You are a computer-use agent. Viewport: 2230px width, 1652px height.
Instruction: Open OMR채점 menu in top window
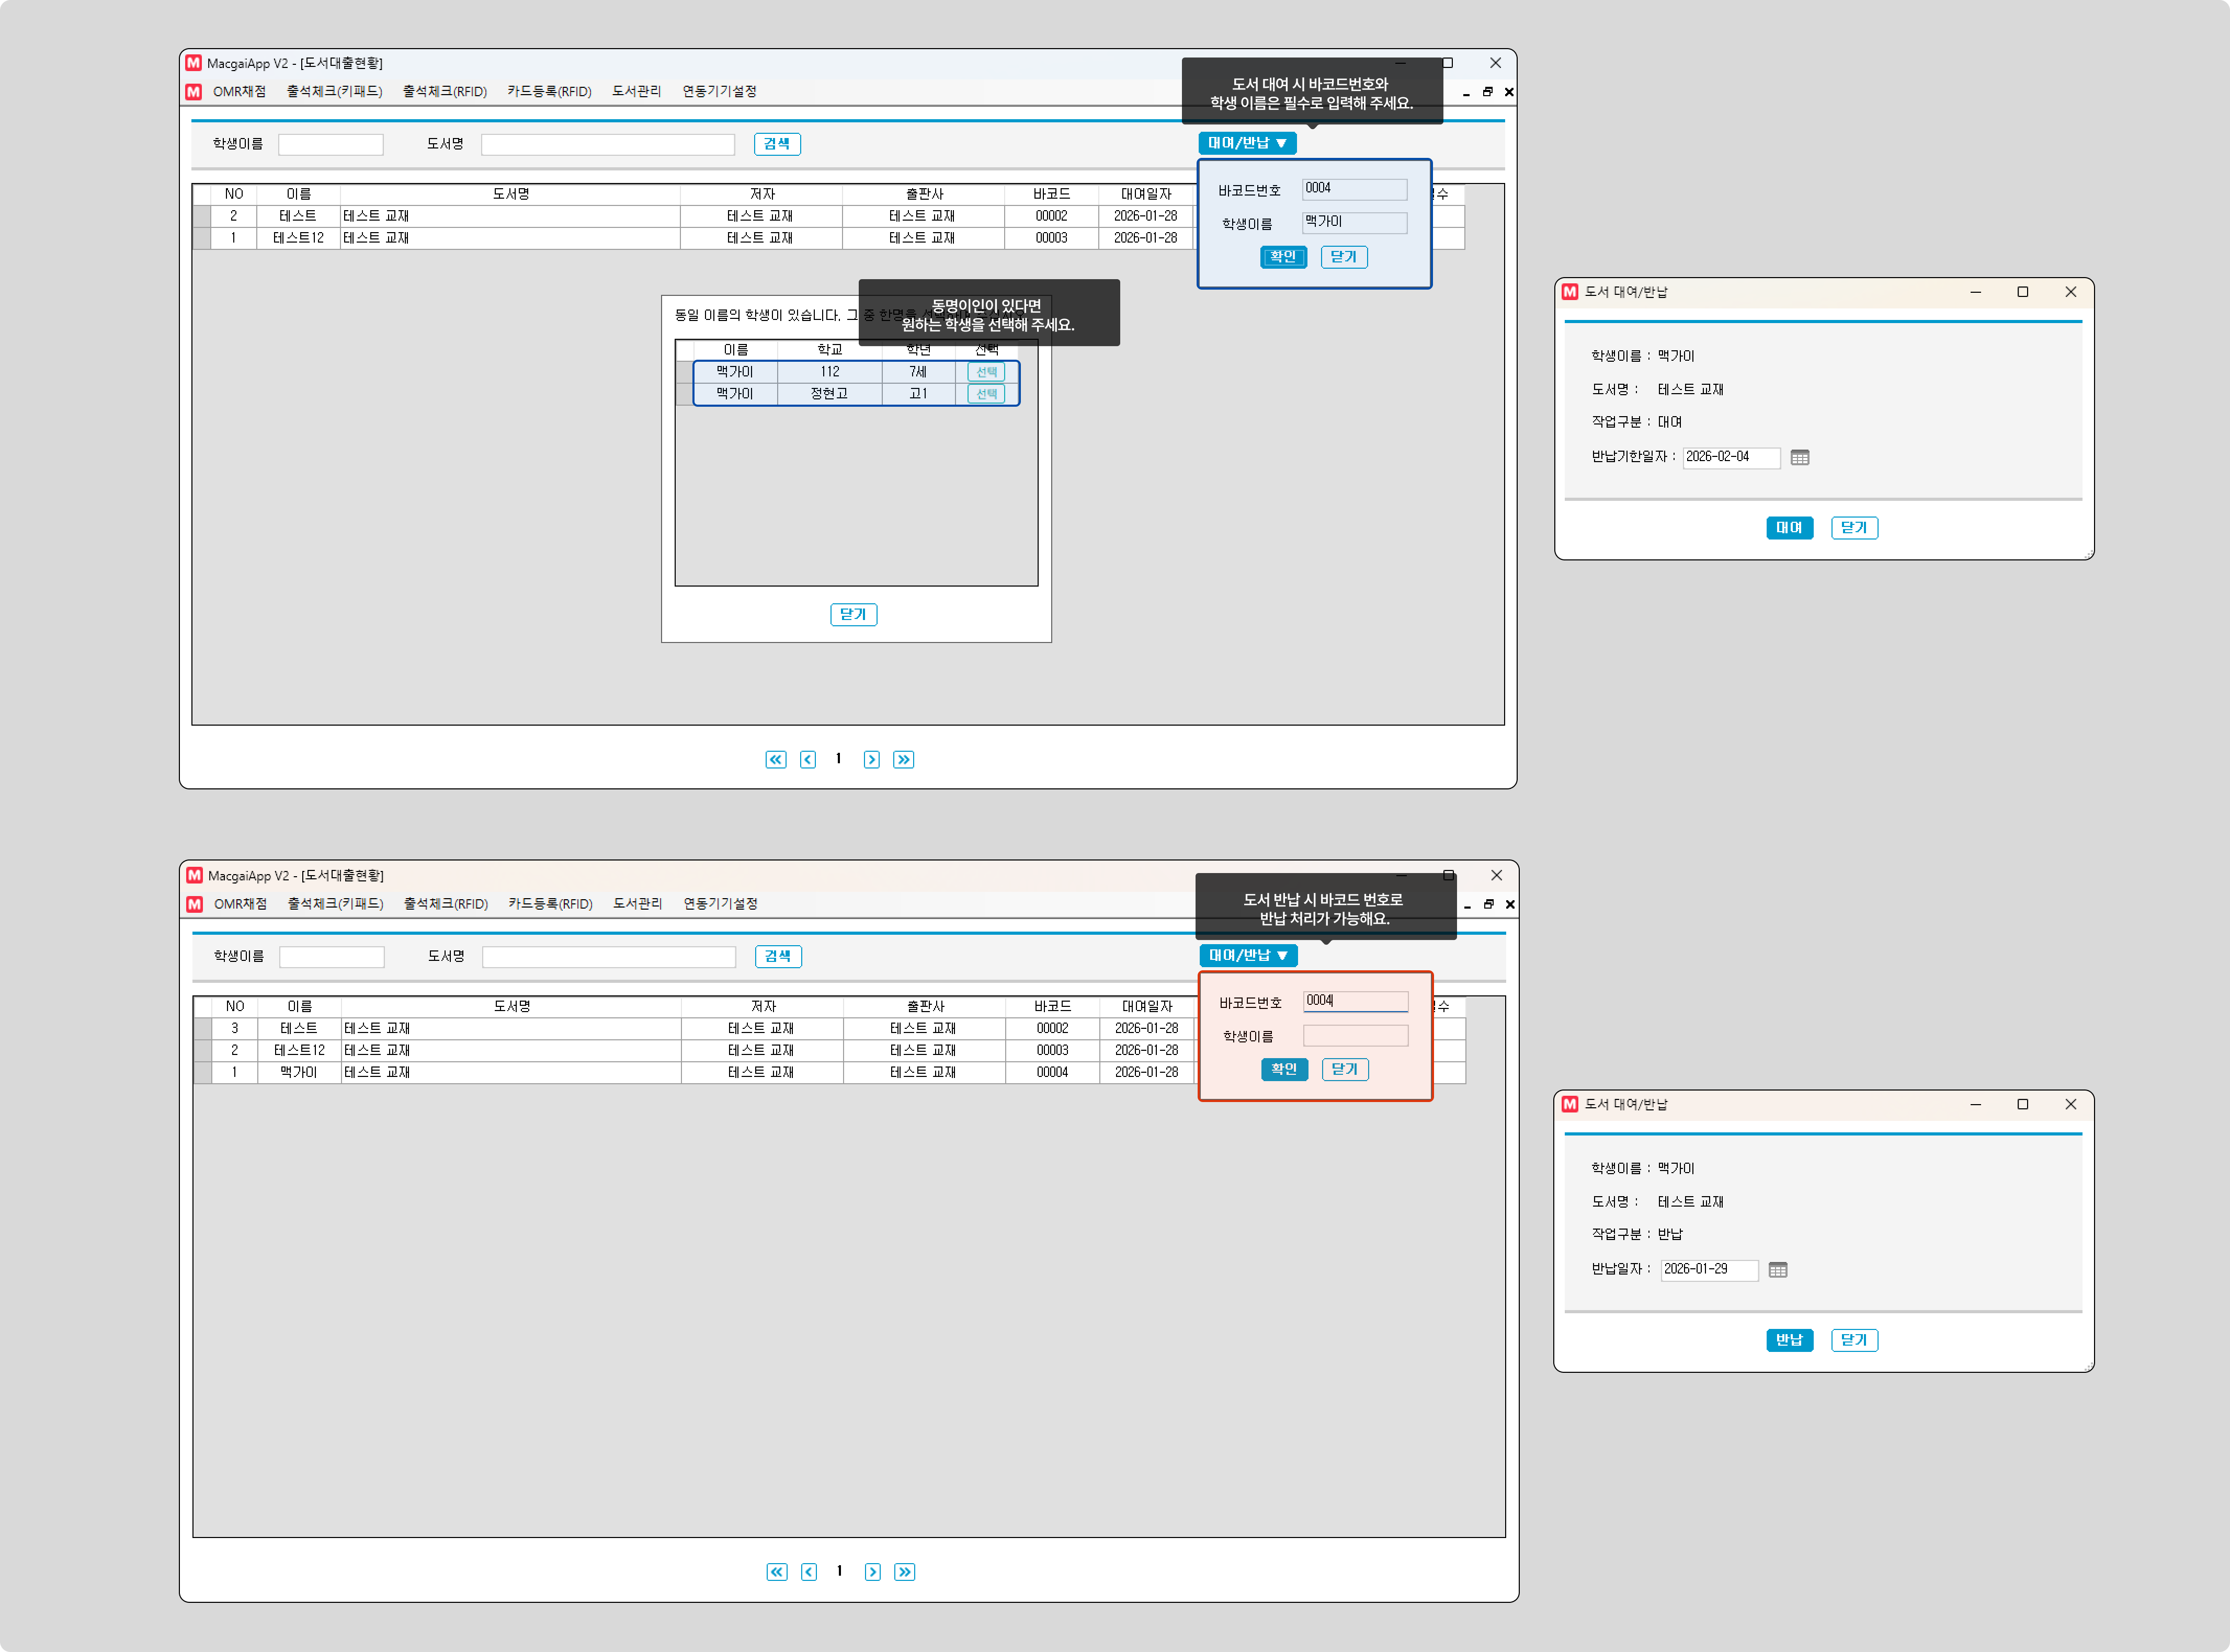tap(239, 91)
